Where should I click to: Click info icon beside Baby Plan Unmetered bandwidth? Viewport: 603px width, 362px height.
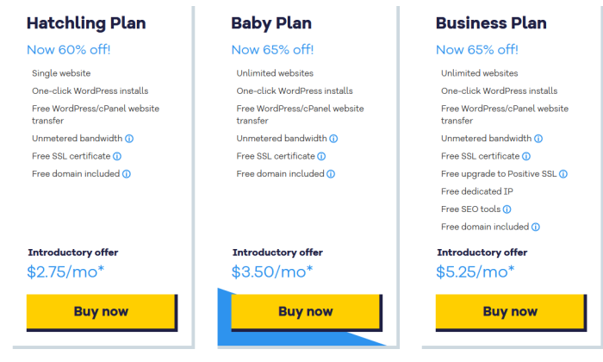click(x=333, y=139)
